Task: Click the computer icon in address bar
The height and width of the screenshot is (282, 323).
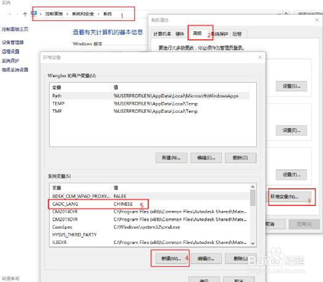Action: point(34,13)
